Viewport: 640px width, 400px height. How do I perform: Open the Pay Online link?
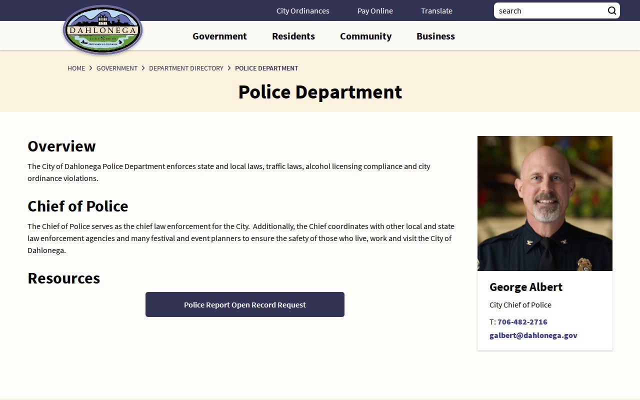point(375,10)
